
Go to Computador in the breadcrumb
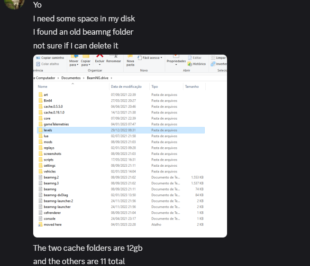pyautogui.click(x=46, y=78)
